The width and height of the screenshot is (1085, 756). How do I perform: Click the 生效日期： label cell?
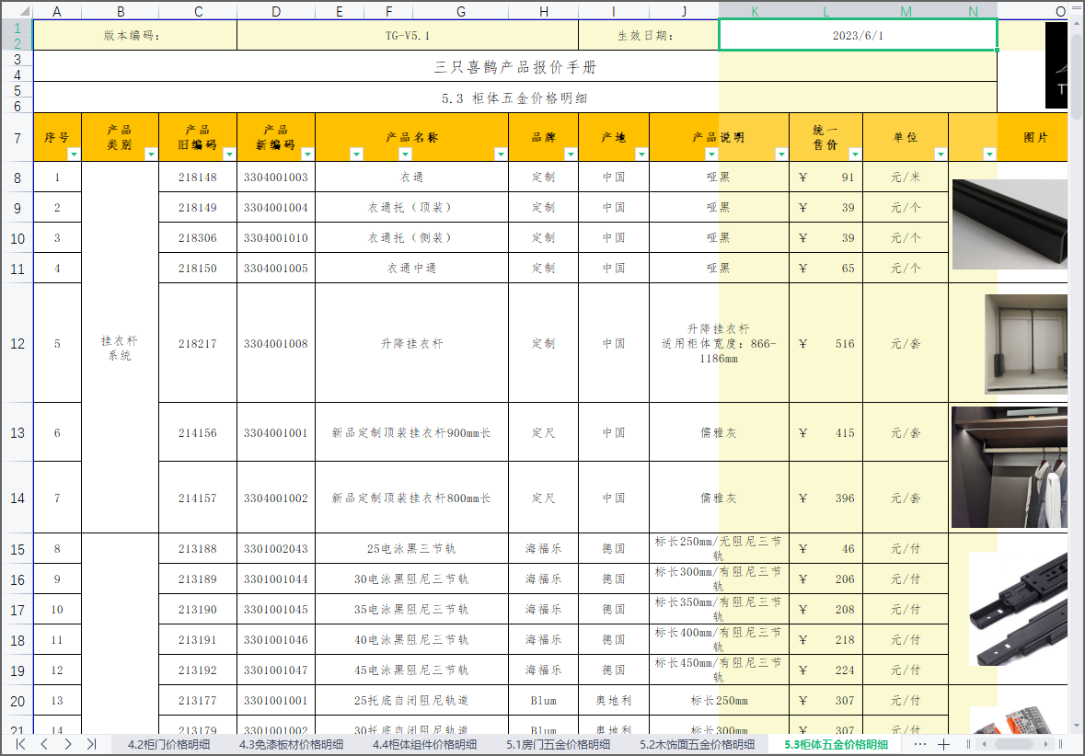click(649, 35)
